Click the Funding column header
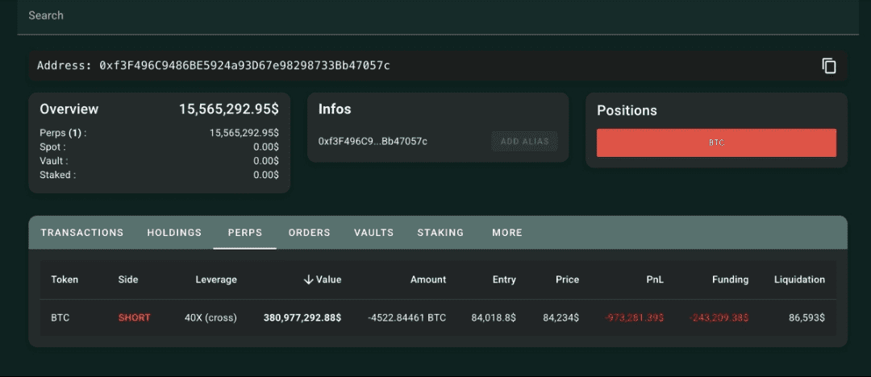Image resolution: width=871 pixels, height=377 pixels. tap(730, 280)
